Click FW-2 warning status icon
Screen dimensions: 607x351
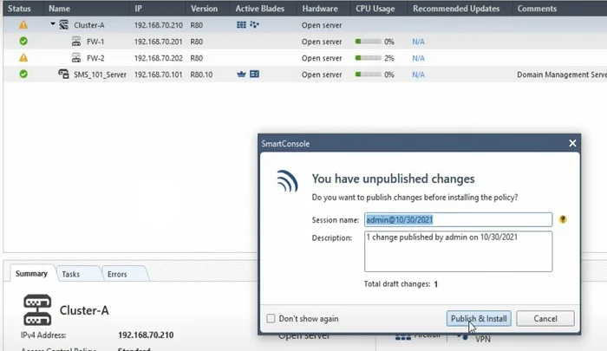23,58
